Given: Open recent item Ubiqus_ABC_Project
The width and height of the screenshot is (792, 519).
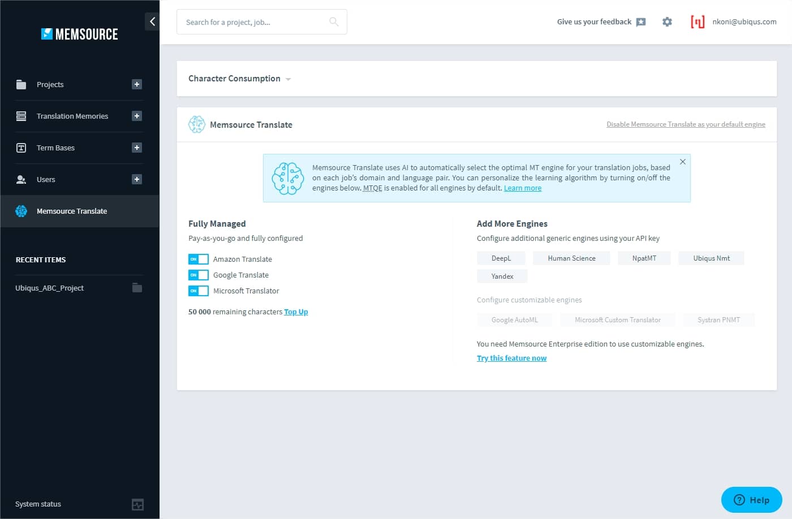Looking at the screenshot, I should (49, 288).
